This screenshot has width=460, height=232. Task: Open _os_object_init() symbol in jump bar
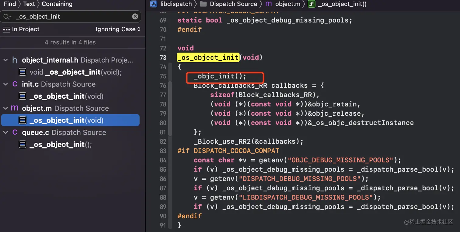click(x=342, y=4)
